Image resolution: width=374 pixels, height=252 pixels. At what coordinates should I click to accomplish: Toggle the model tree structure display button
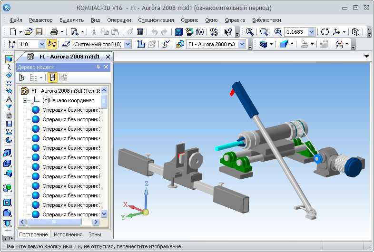[x=53, y=78]
